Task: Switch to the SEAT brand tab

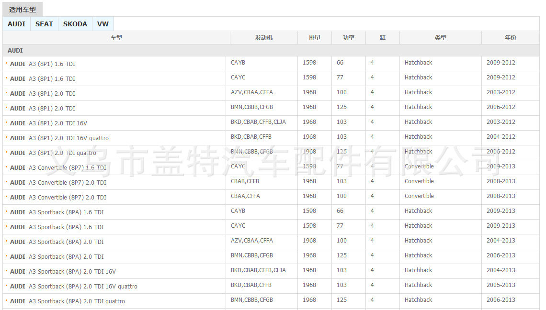Action: 44,24
